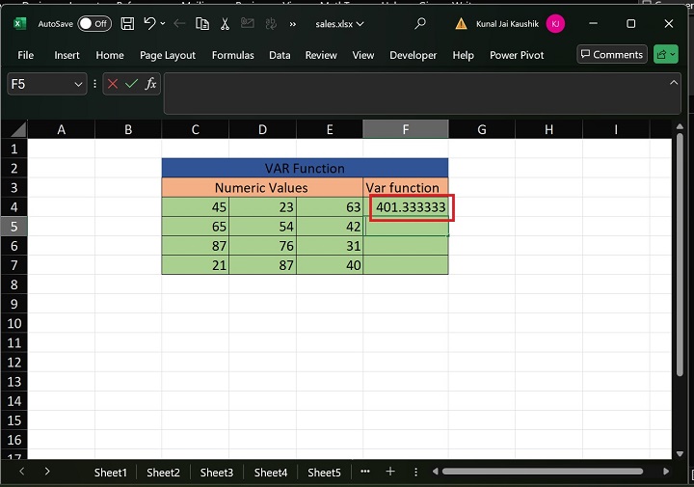Screen dimensions: 694x487
Task: Click cell F4 showing 401.333333
Action: coord(406,207)
